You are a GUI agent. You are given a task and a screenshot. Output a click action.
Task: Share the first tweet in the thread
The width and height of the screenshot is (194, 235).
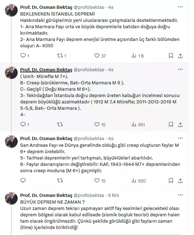click(180, 56)
